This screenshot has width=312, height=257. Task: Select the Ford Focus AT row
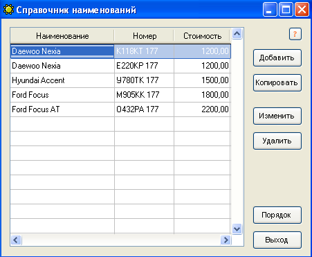pyautogui.click(x=120, y=109)
